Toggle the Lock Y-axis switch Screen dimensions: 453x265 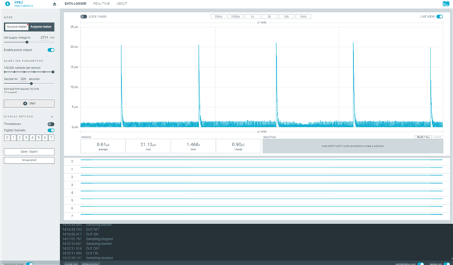tap(84, 17)
